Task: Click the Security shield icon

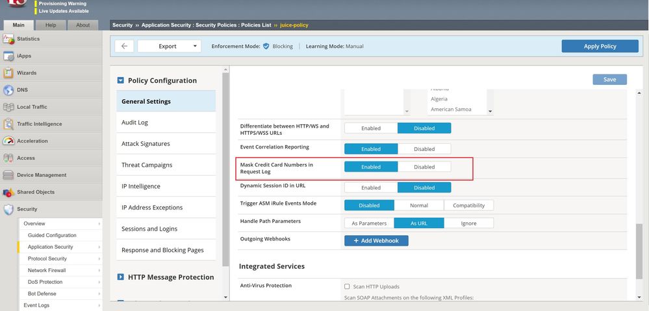Action: (8, 209)
